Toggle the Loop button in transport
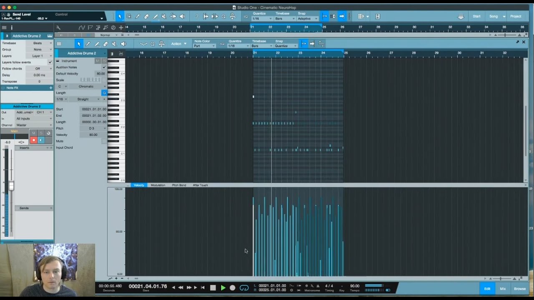Screen dimensions: 534x300 coord(244,287)
